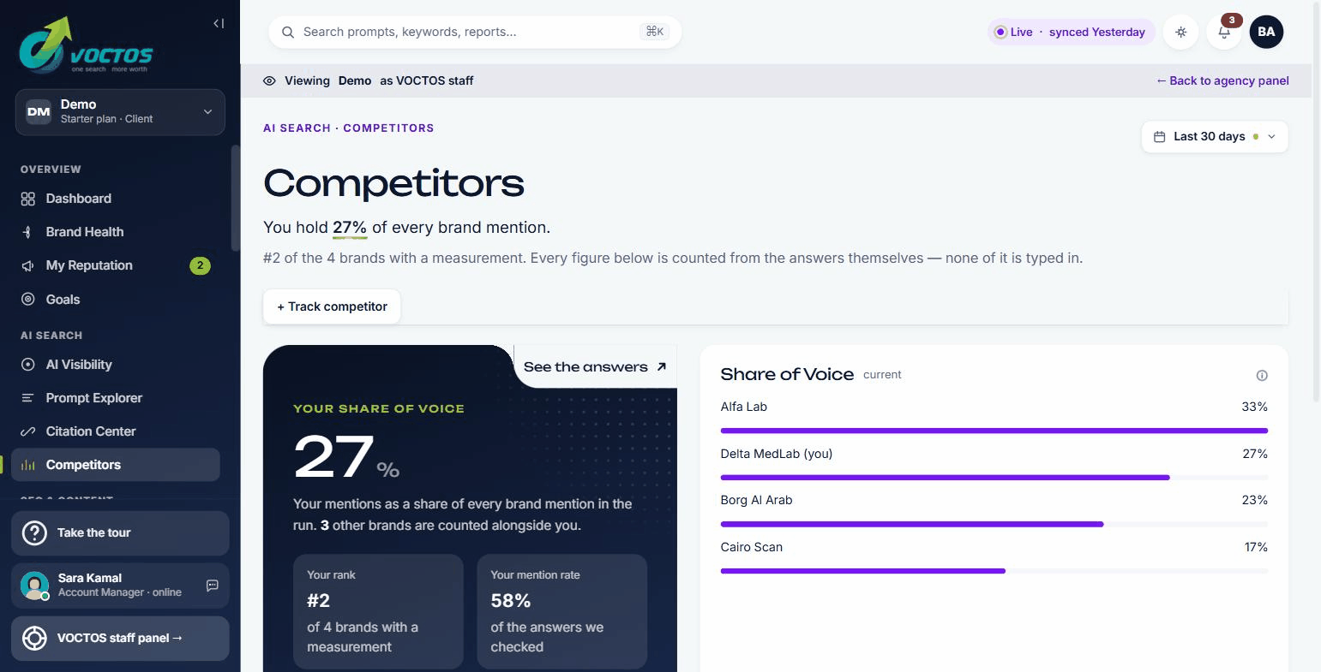Open Dashboard in the sidebar
The width and height of the screenshot is (1321, 672).
116,199
